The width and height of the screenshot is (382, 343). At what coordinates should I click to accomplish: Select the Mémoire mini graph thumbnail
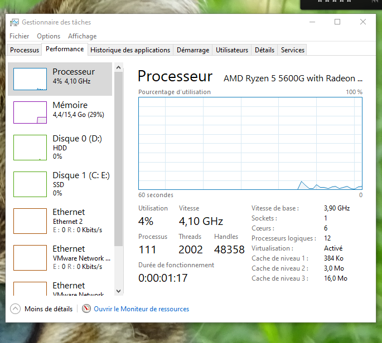30,112
